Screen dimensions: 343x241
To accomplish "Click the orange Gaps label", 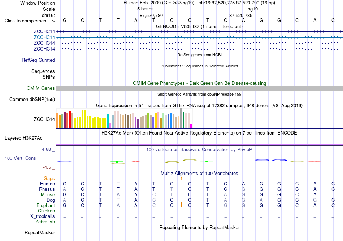I will pos(49,179).
